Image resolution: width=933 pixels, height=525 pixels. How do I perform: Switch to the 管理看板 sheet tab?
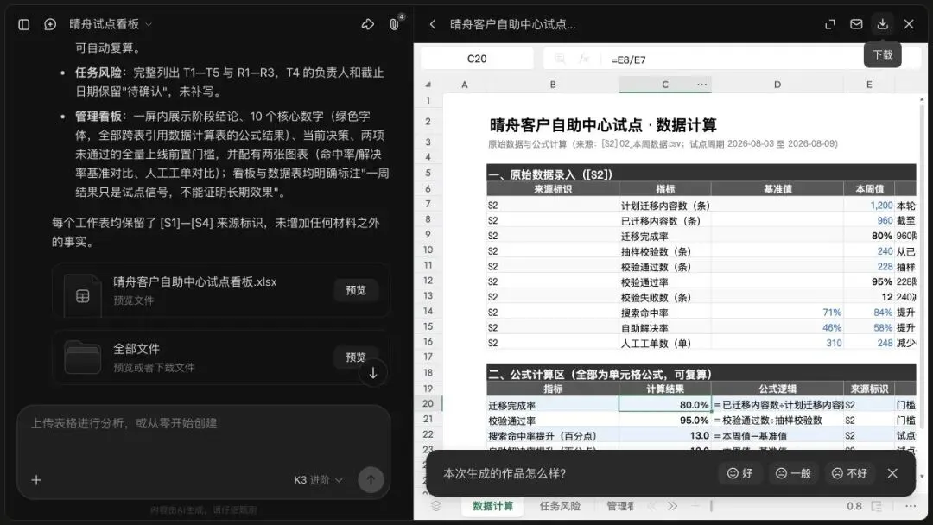coord(620,506)
